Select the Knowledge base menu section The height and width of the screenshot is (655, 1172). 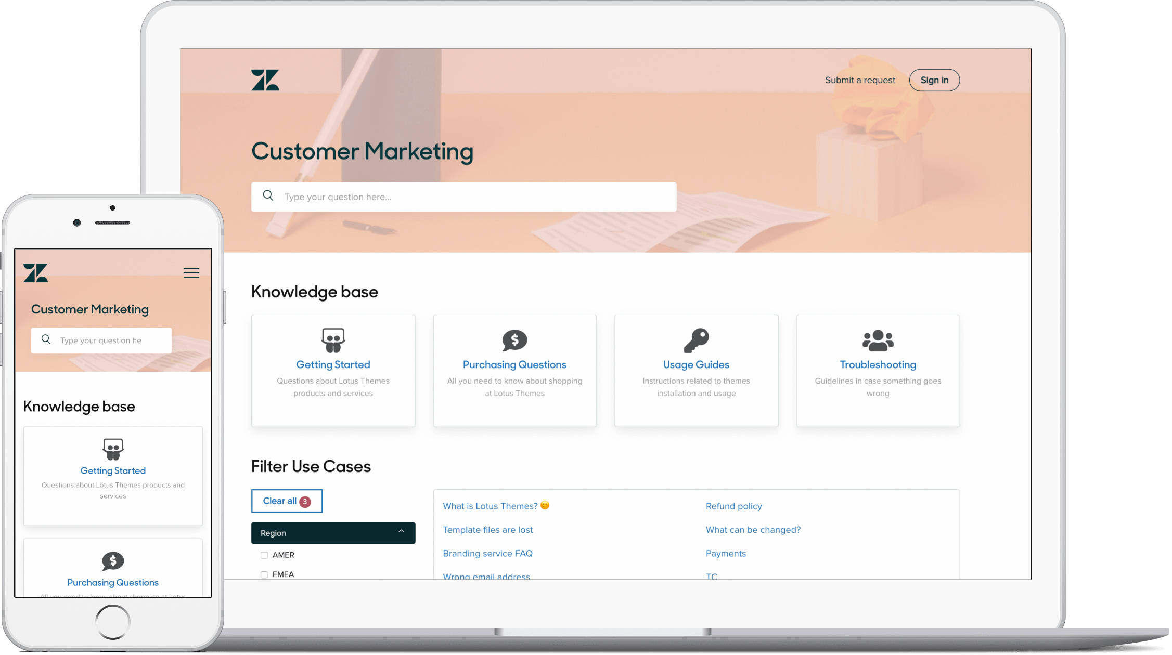(315, 291)
